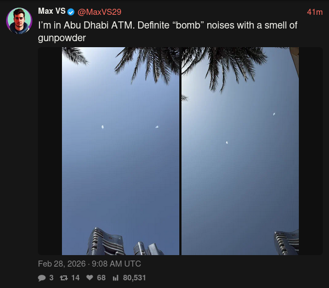329x288 pixels.
Task: Click the reply count 3
Action: 52,278
